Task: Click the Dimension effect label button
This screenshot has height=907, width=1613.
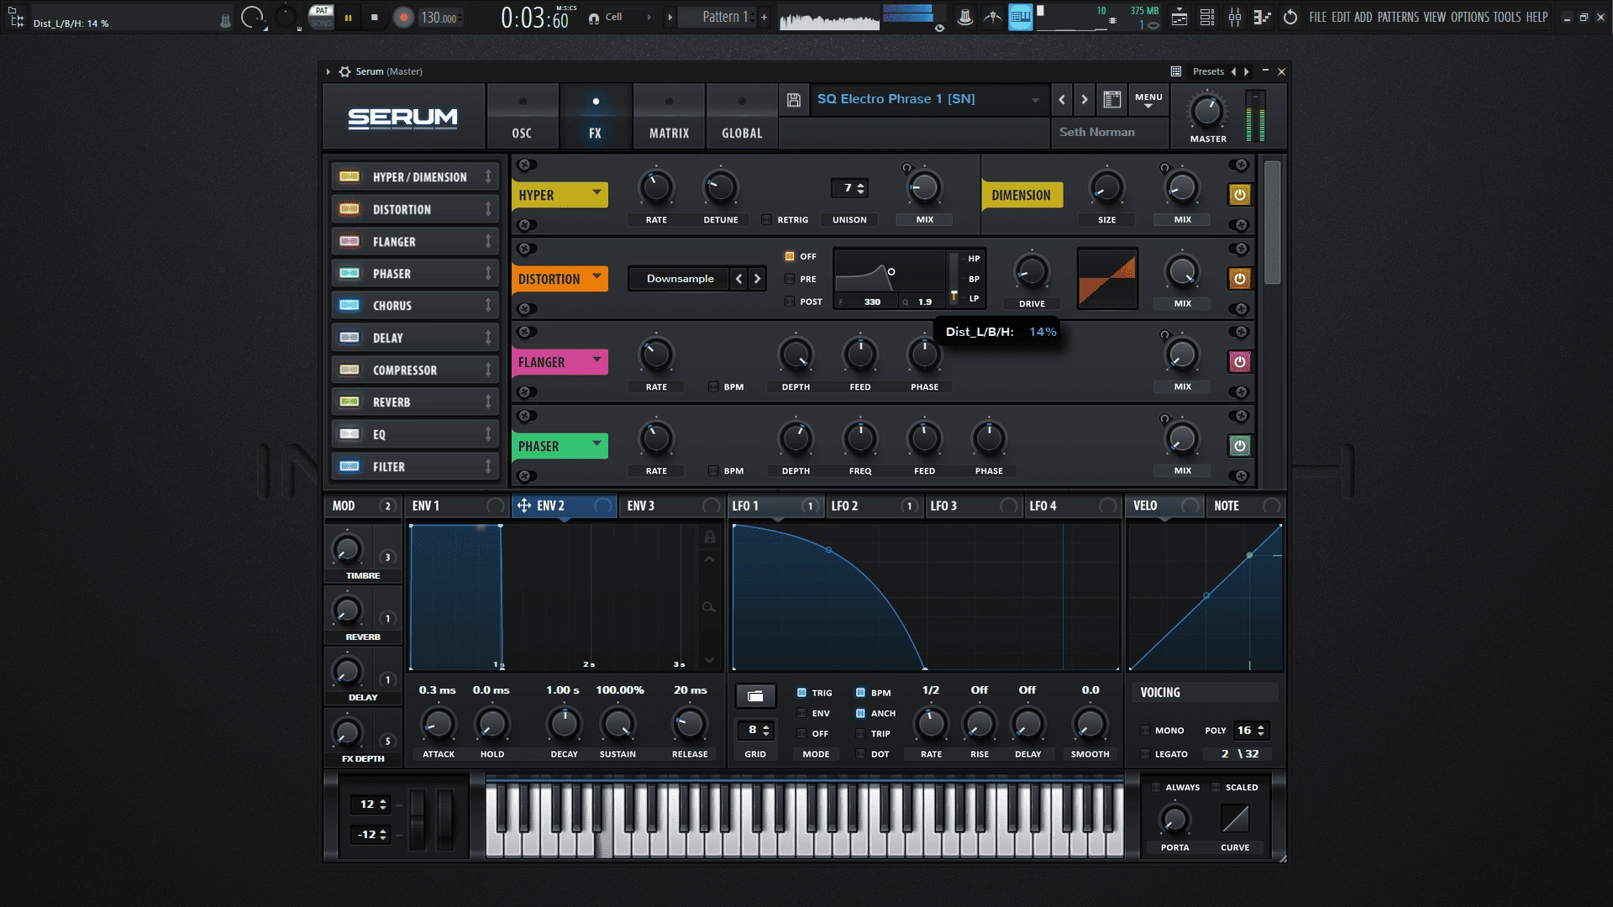Action: pos(1021,195)
